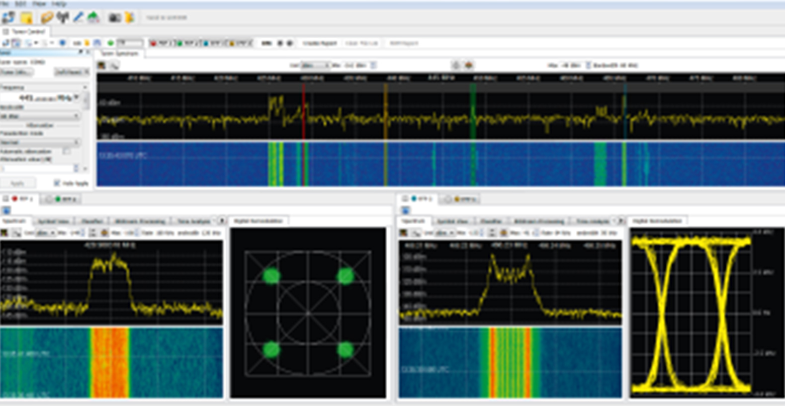Open the File menu
The image size is (785, 406).
point(5,3)
